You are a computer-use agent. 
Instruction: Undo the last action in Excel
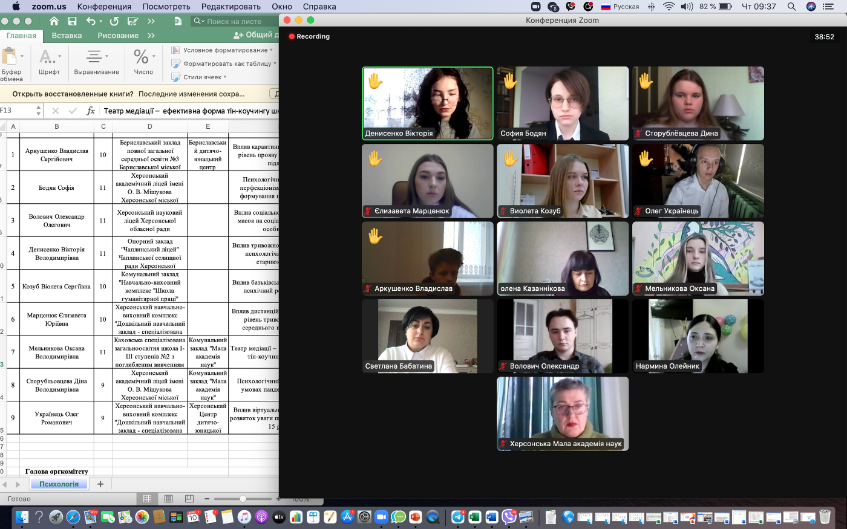pyautogui.click(x=91, y=21)
